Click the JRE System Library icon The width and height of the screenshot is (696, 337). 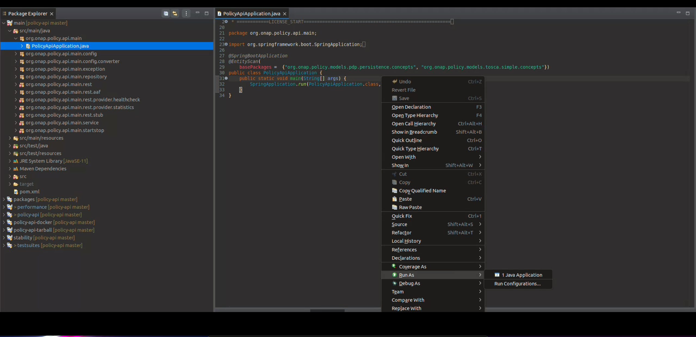click(16, 161)
